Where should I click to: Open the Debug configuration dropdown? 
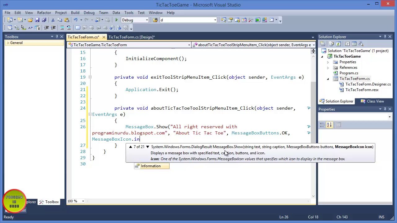point(147,20)
